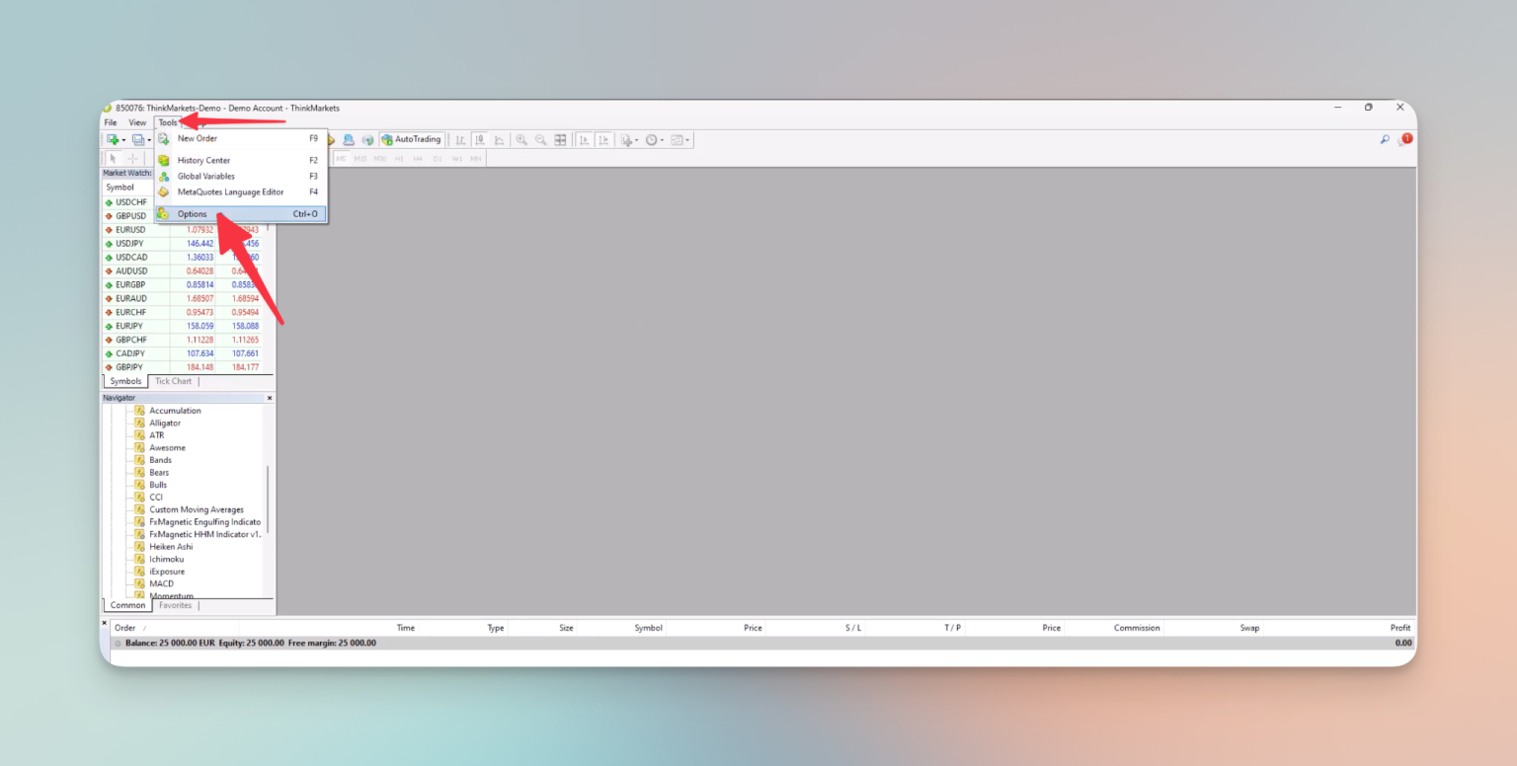Open History Center from the menu
Image resolution: width=1517 pixels, height=766 pixels.
(x=203, y=160)
